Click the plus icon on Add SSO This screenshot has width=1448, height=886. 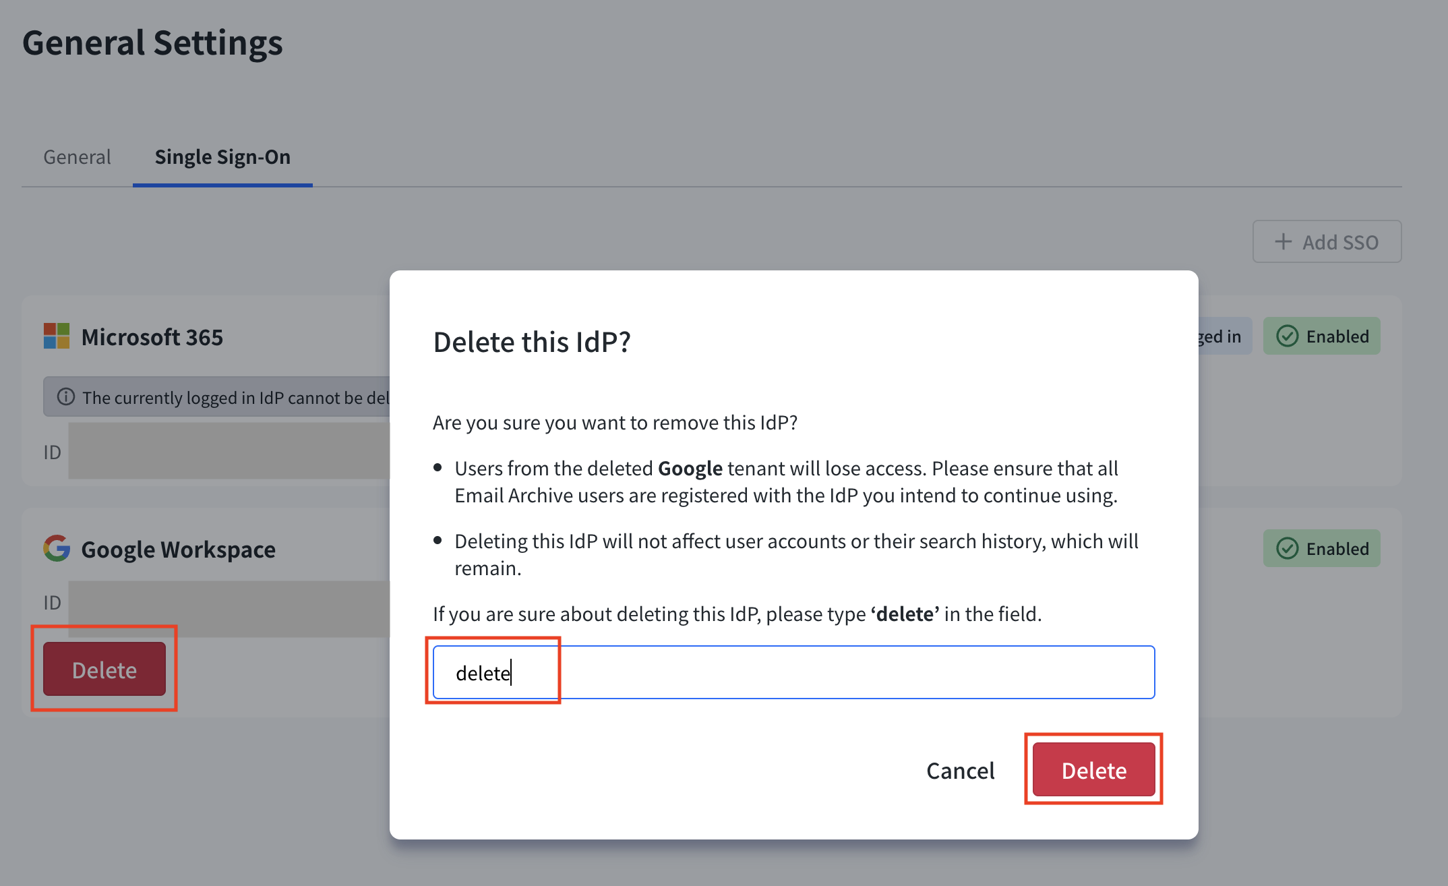1284,241
